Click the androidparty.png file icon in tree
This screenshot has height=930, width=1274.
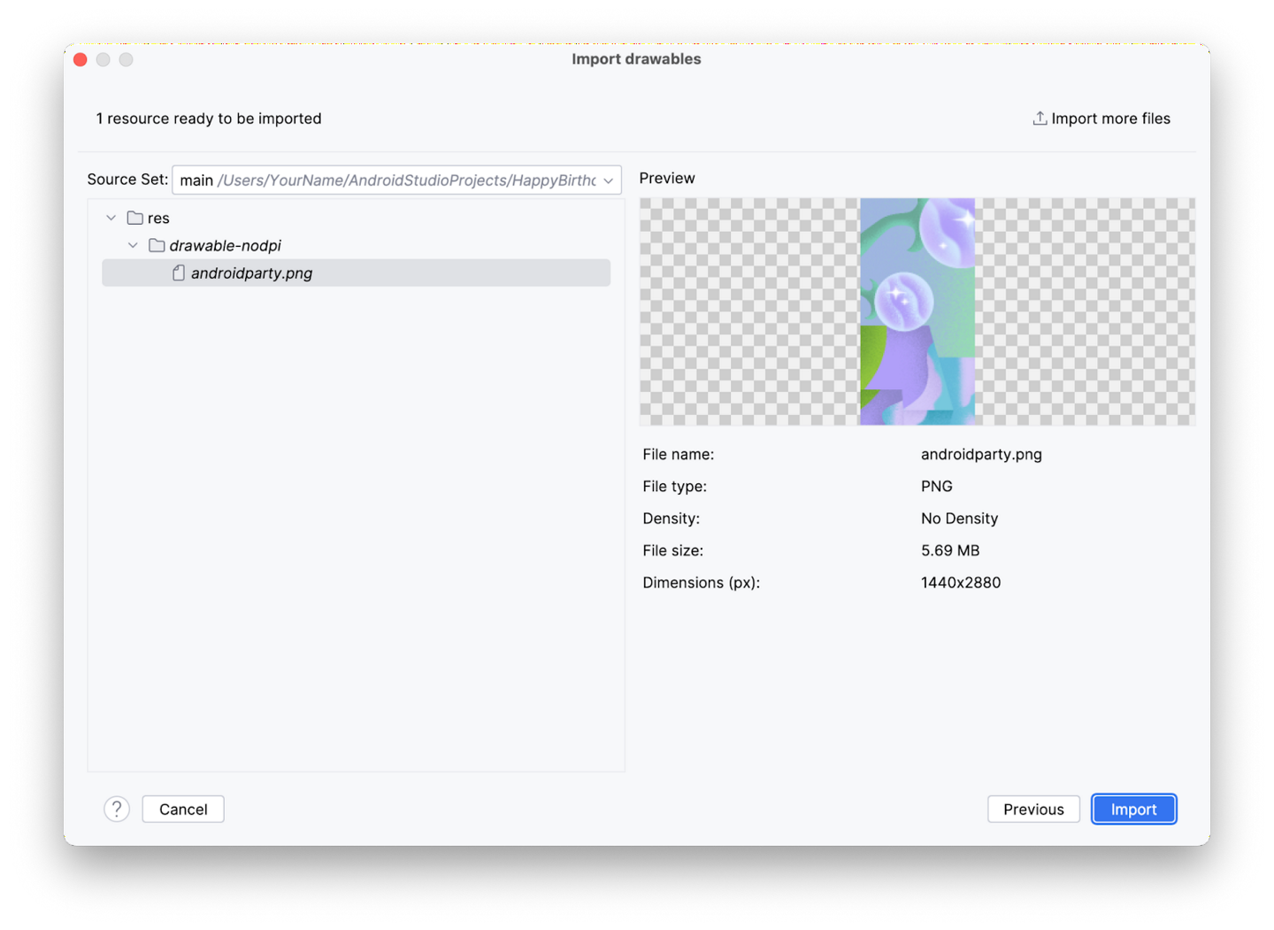click(179, 273)
